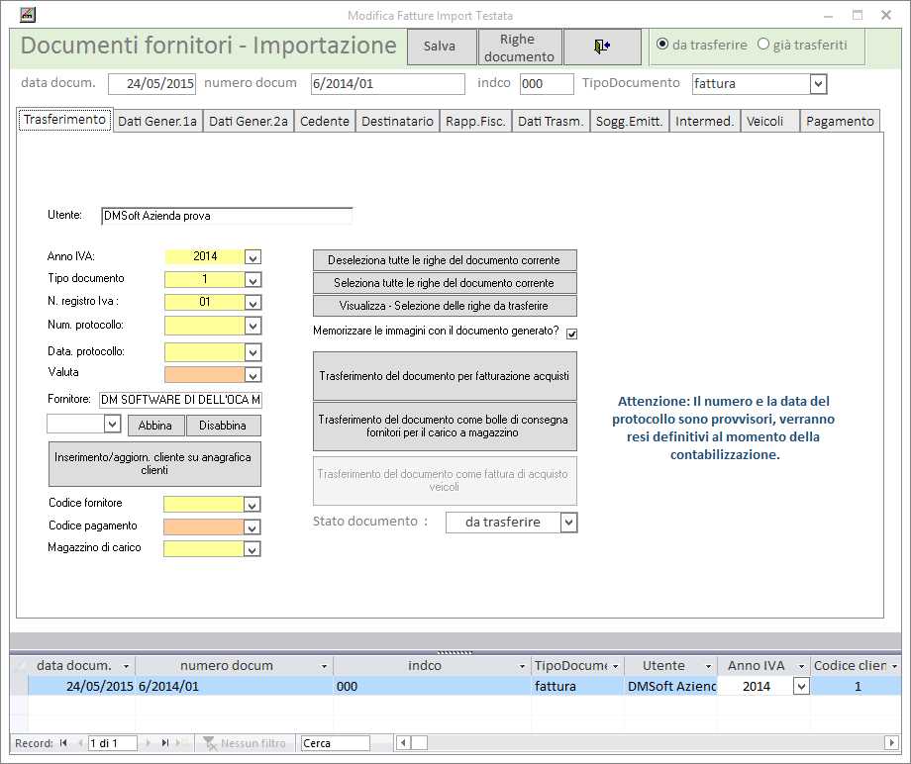Click the indco field showing 000
The height and width of the screenshot is (764, 911).
(x=547, y=83)
